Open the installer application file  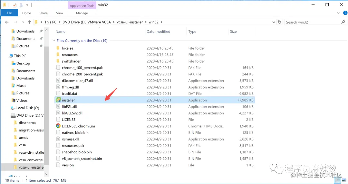[155, 100]
